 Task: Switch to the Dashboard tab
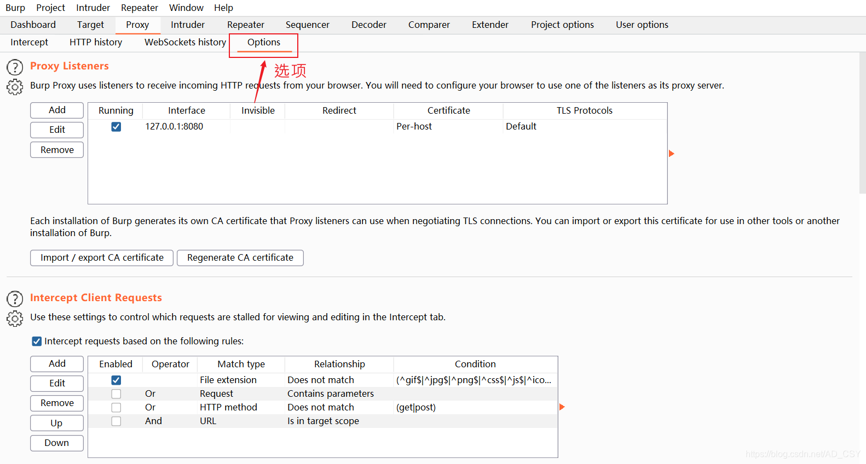33,25
